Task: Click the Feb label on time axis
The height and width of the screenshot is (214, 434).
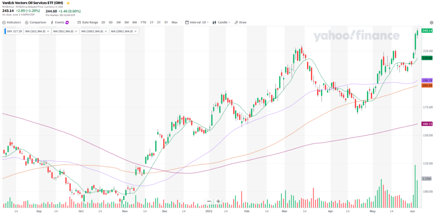Action: coord(247,211)
